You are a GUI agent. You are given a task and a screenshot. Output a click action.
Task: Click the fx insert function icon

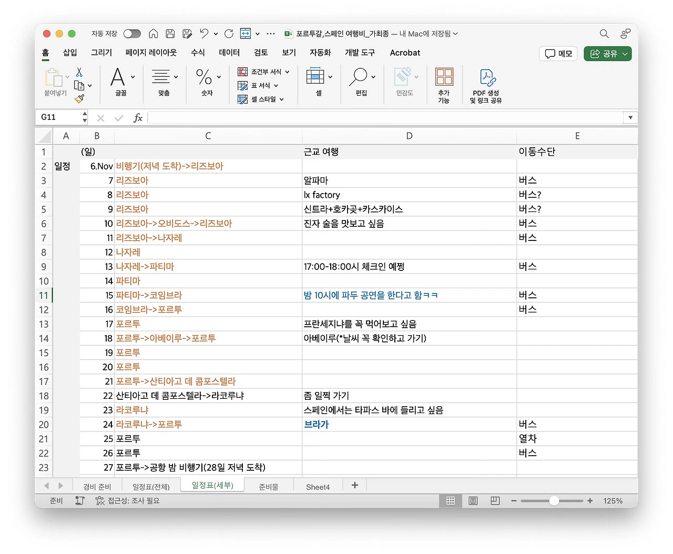point(138,118)
